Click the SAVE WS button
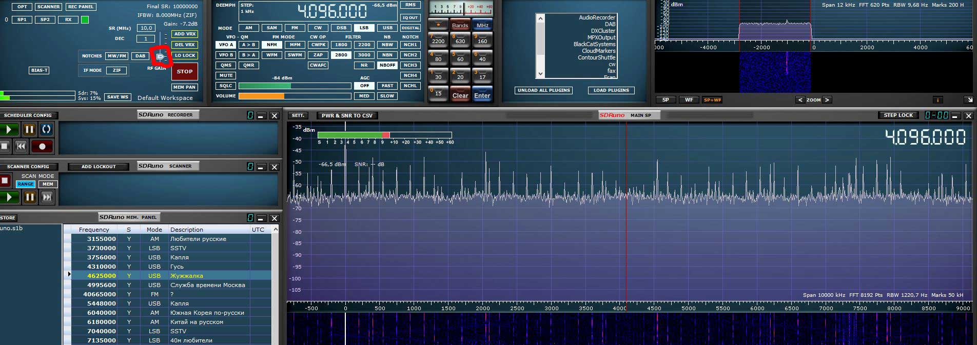The width and height of the screenshot is (977, 345). (118, 97)
